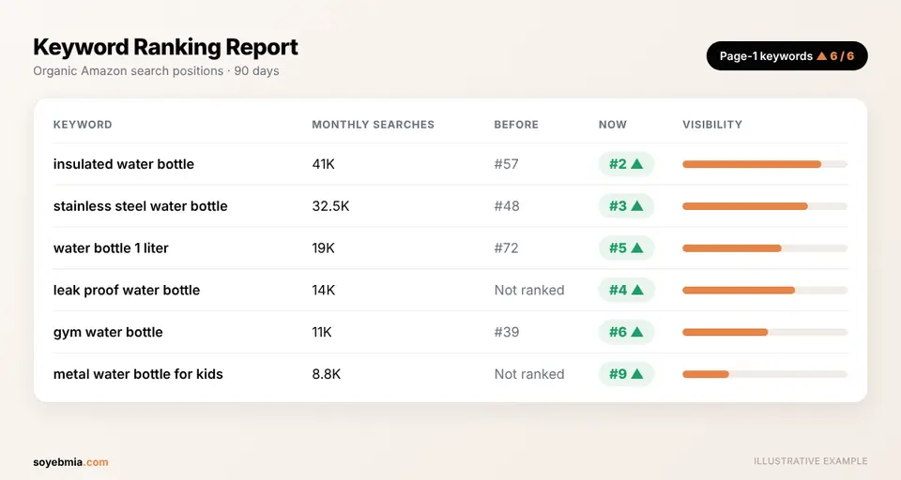Select the visibility bar for stainless steel water bottle
This screenshot has height=480, width=901.
pyautogui.click(x=765, y=206)
